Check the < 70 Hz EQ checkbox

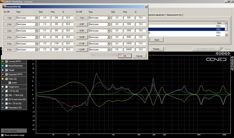(6, 91)
